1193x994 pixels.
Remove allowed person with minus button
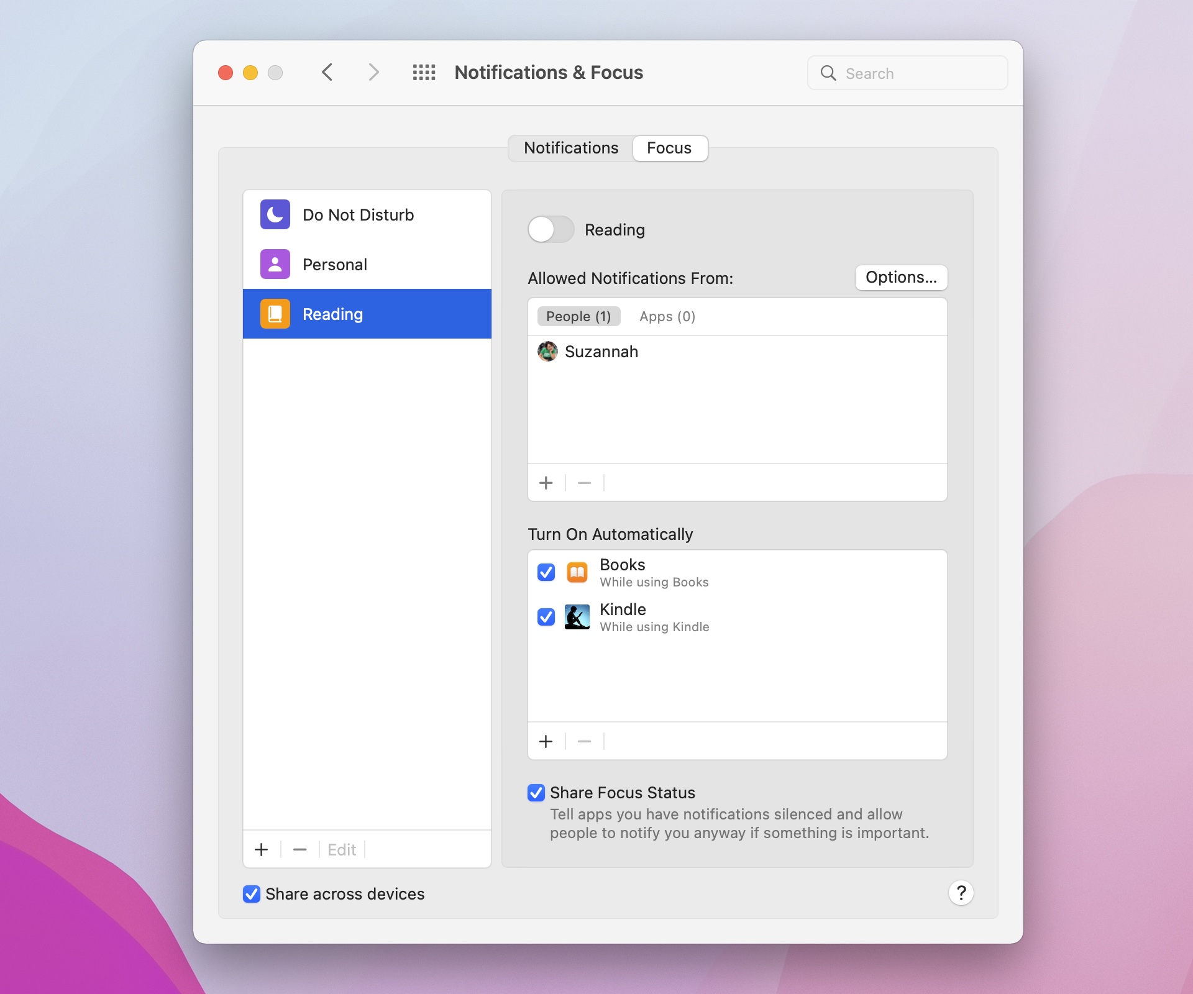pyautogui.click(x=585, y=483)
